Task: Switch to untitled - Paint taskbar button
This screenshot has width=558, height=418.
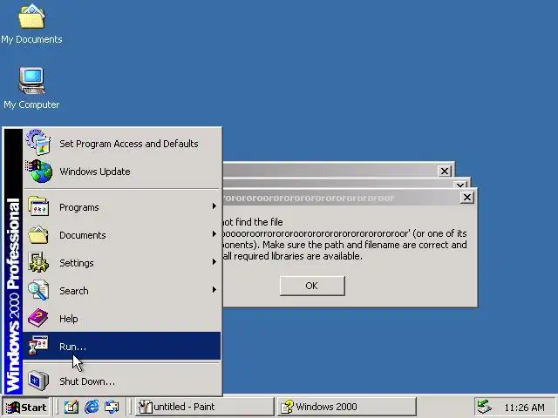Action: pyautogui.click(x=205, y=407)
